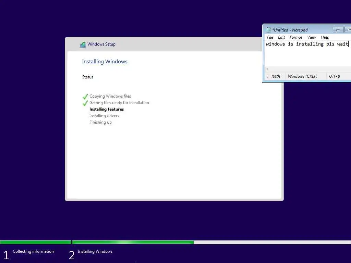
Task: Click 'Copying Windows files' step text
Action: pos(110,96)
